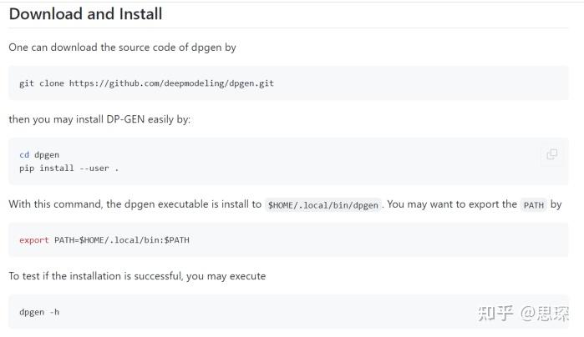
Task: Click the word dpgen in the cd line
Action: (47, 155)
